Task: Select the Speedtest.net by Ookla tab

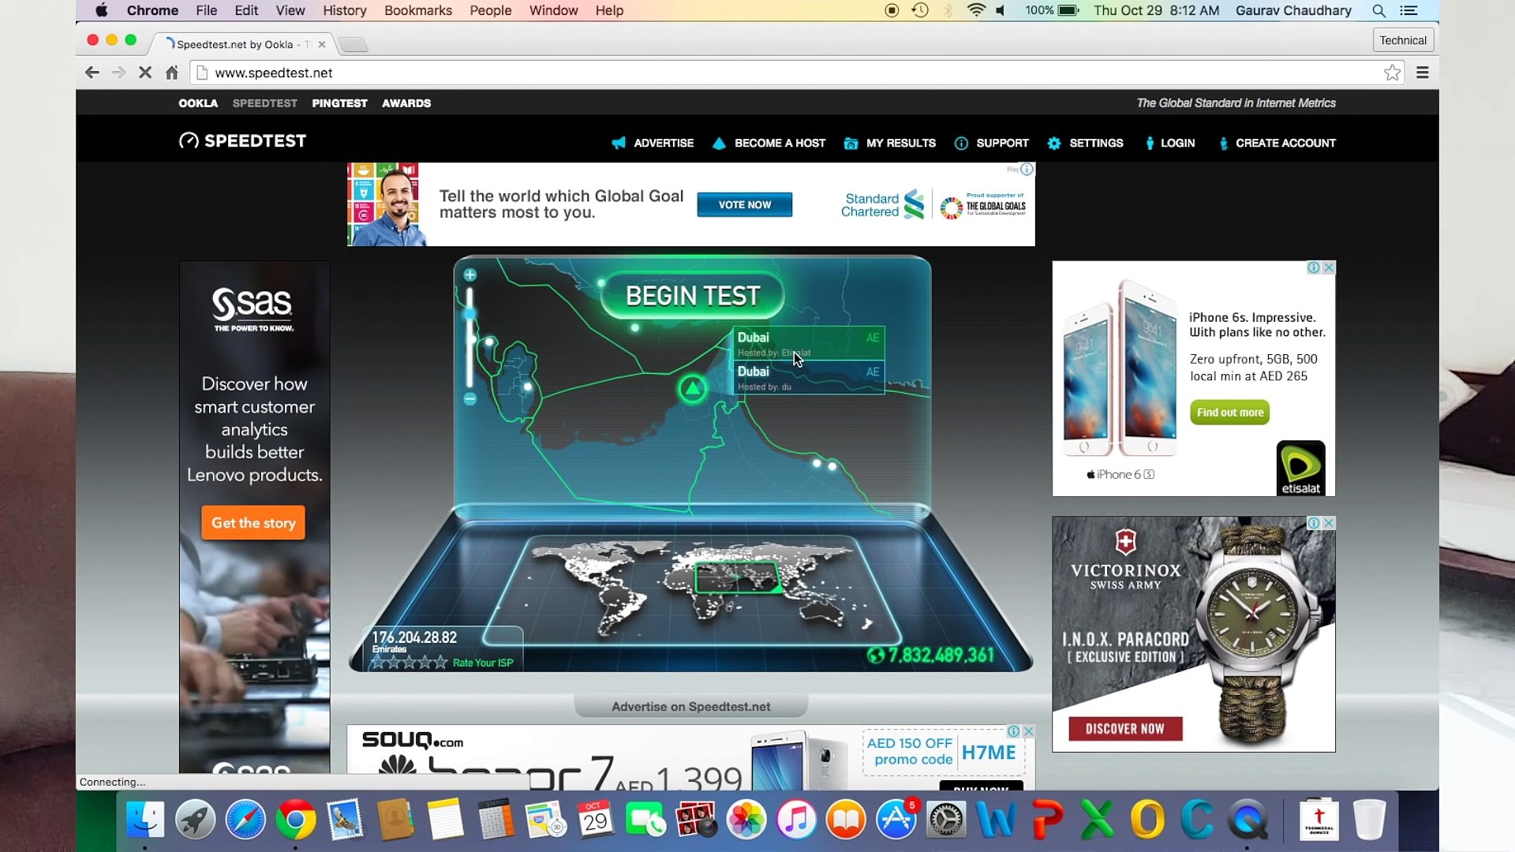Action: [237, 44]
